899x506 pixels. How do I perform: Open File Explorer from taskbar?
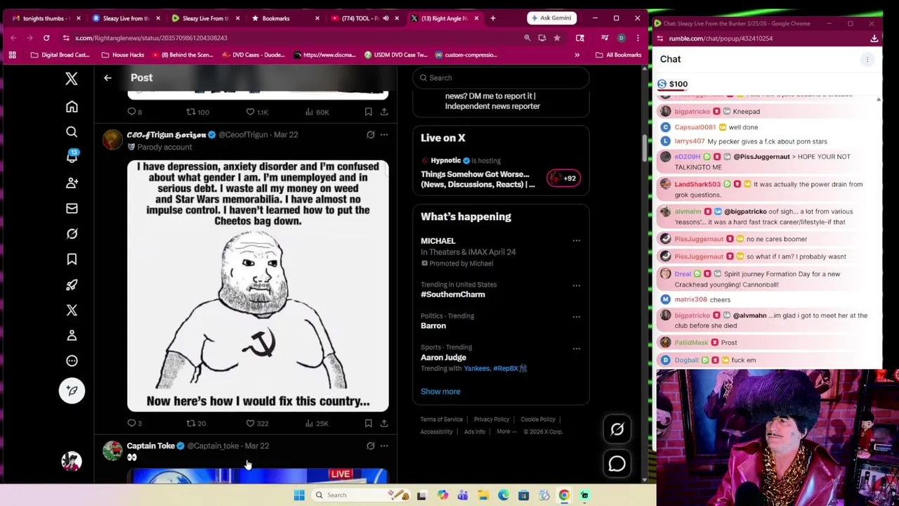coord(483,495)
